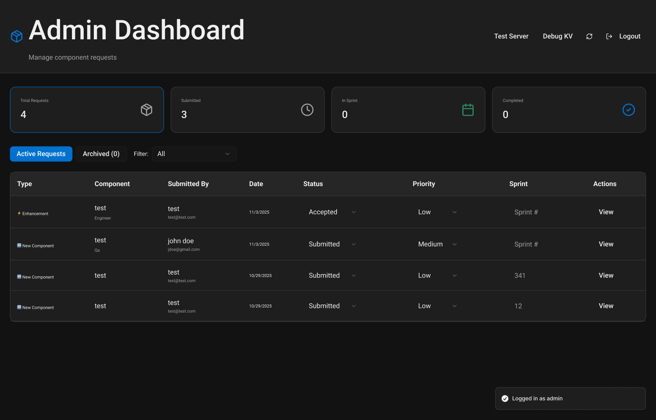The width and height of the screenshot is (656, 420).
Task: Click the New Component icon in the second row
Action: pyautogui.click(x=19, y=245)
